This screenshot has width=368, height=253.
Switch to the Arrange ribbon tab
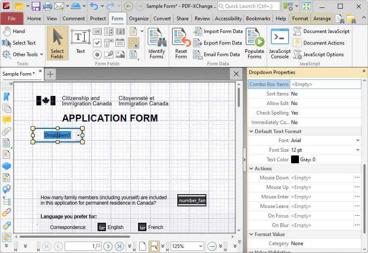[322, 19]
